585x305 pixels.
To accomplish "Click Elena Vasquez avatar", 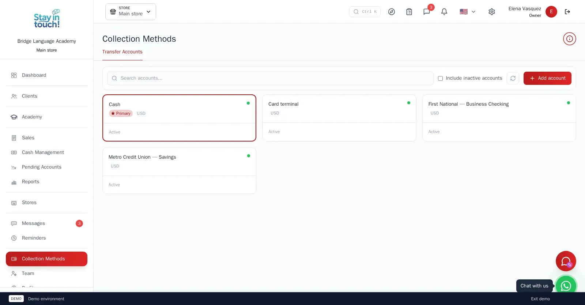I will click(x=551, y=12).
